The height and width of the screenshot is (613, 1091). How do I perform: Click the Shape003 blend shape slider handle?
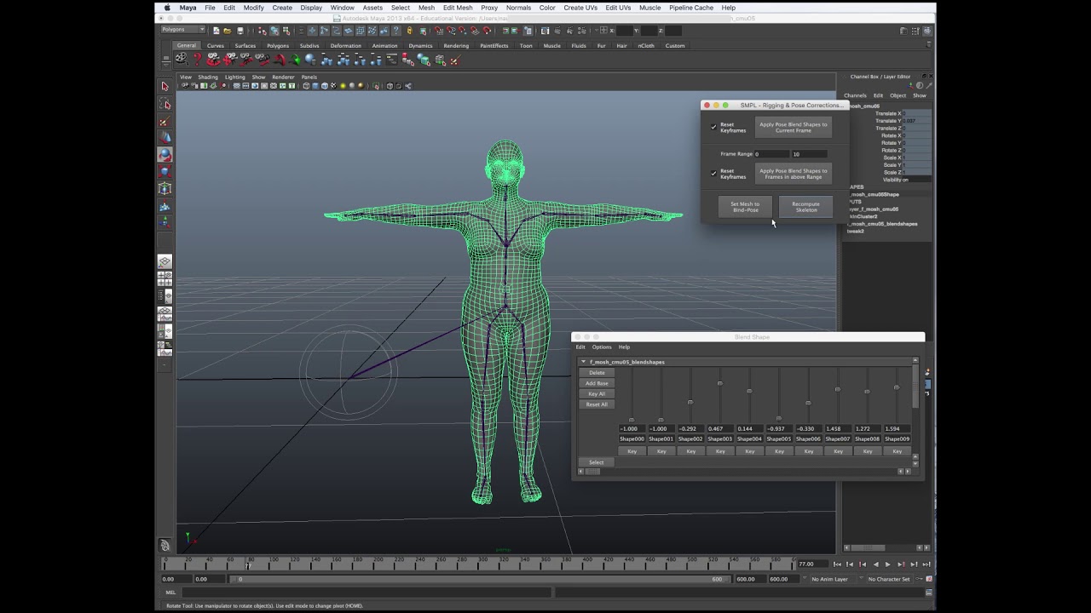(x=719, y=383)
